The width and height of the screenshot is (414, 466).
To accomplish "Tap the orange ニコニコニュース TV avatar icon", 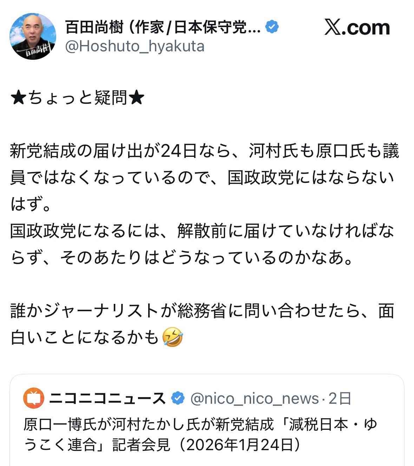I will pyautogui.click(x=34, y=398).
